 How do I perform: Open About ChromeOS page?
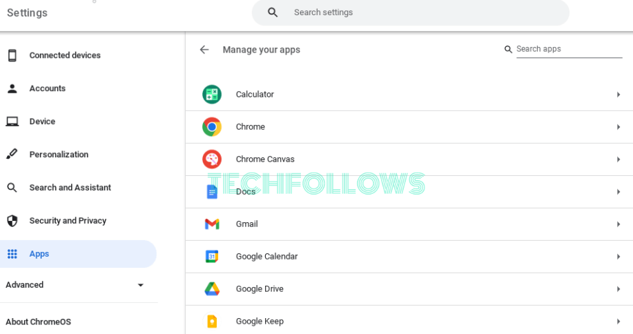pyautogui.click(x=39, y=322)
